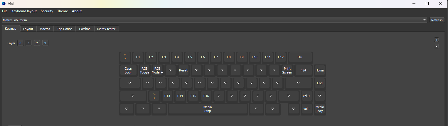Select layer 3

coord(45,43)
